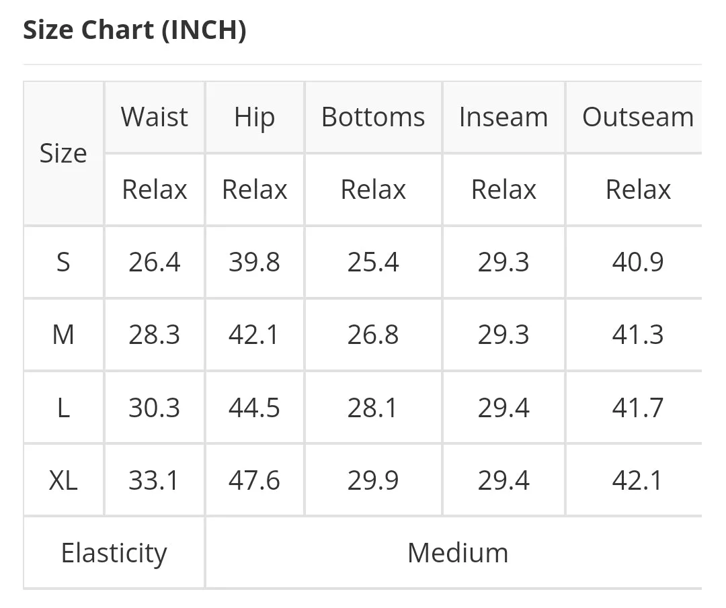The height and width of the screenshot is (608, 726).
Task: Click the outseam value 40.9
Action: (637, 262)
